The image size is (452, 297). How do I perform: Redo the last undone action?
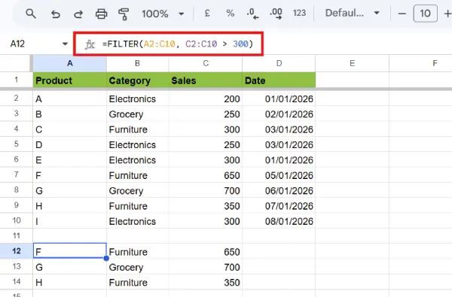coord(78,14)
